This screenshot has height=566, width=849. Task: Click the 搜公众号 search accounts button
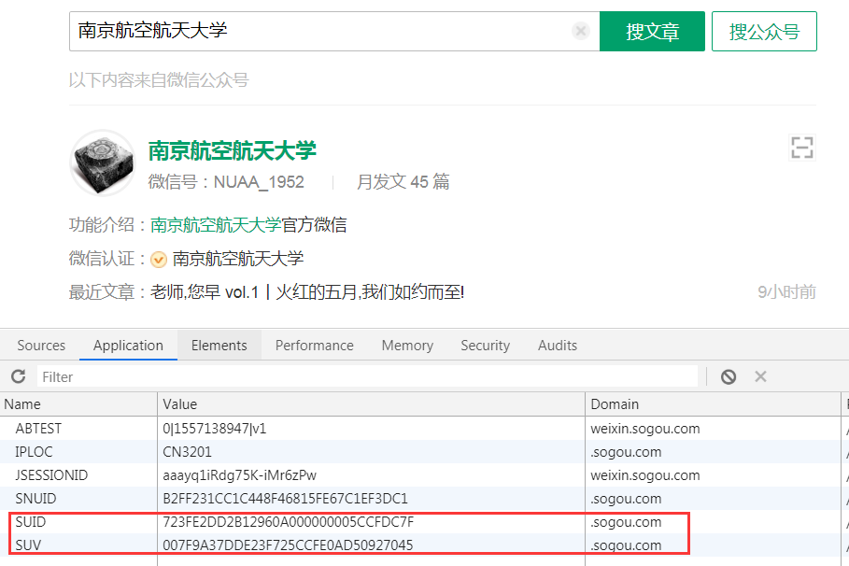tap(764, 32)
